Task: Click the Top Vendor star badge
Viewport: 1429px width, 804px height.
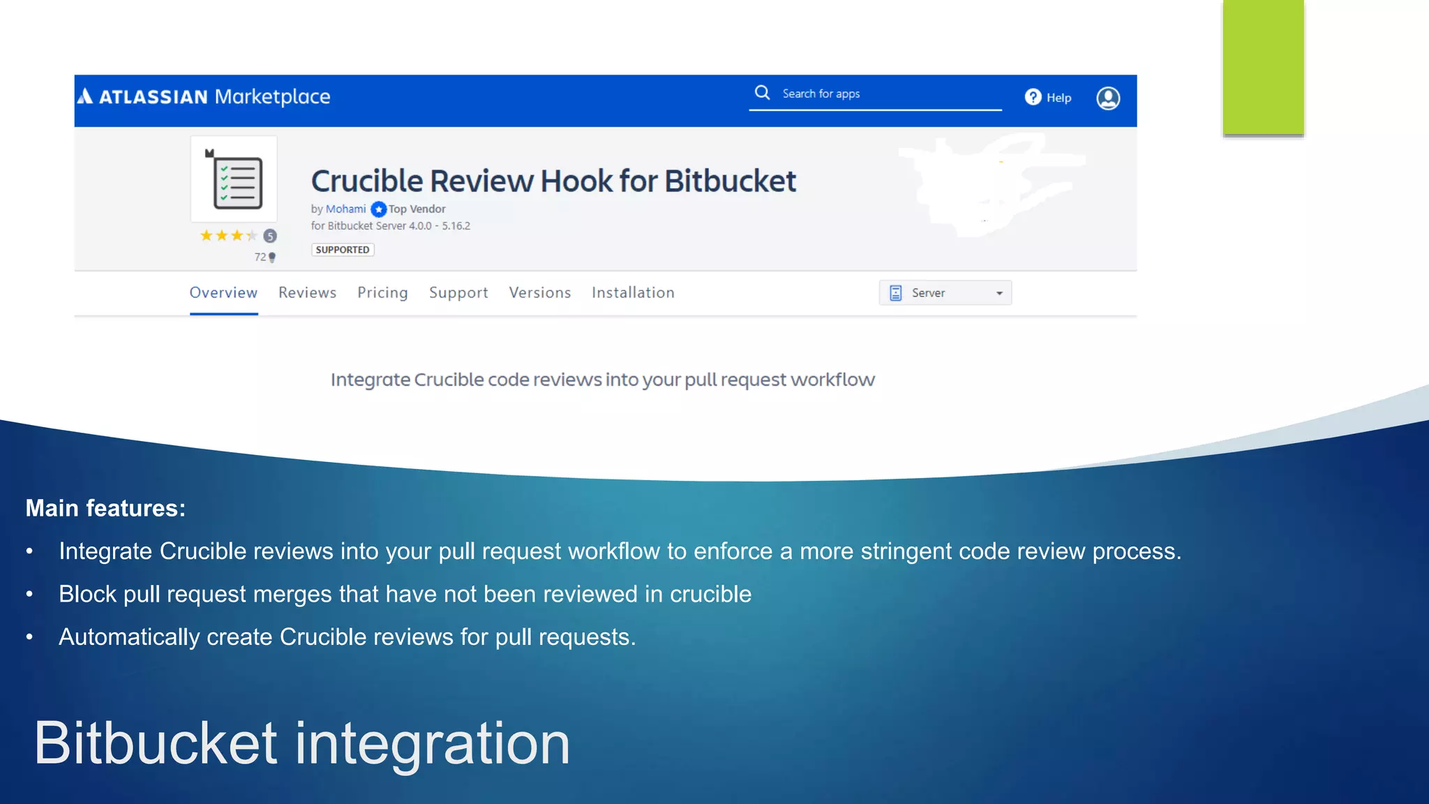Action: [x=379, y=209]
